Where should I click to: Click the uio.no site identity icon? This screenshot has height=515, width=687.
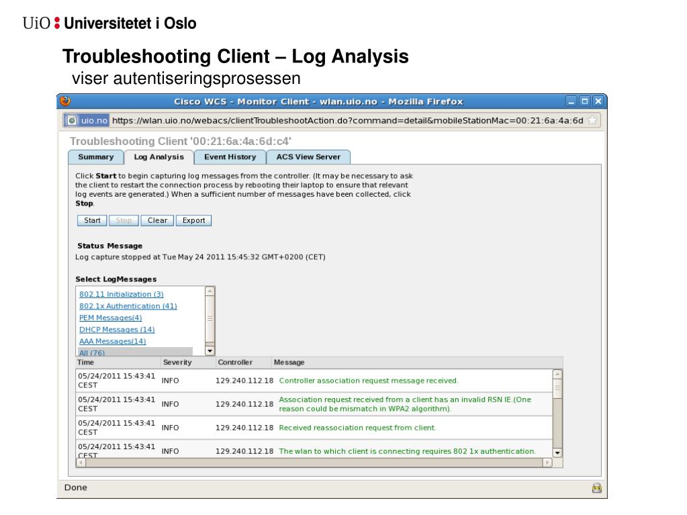pyautogui.click(x=72, y=120)
